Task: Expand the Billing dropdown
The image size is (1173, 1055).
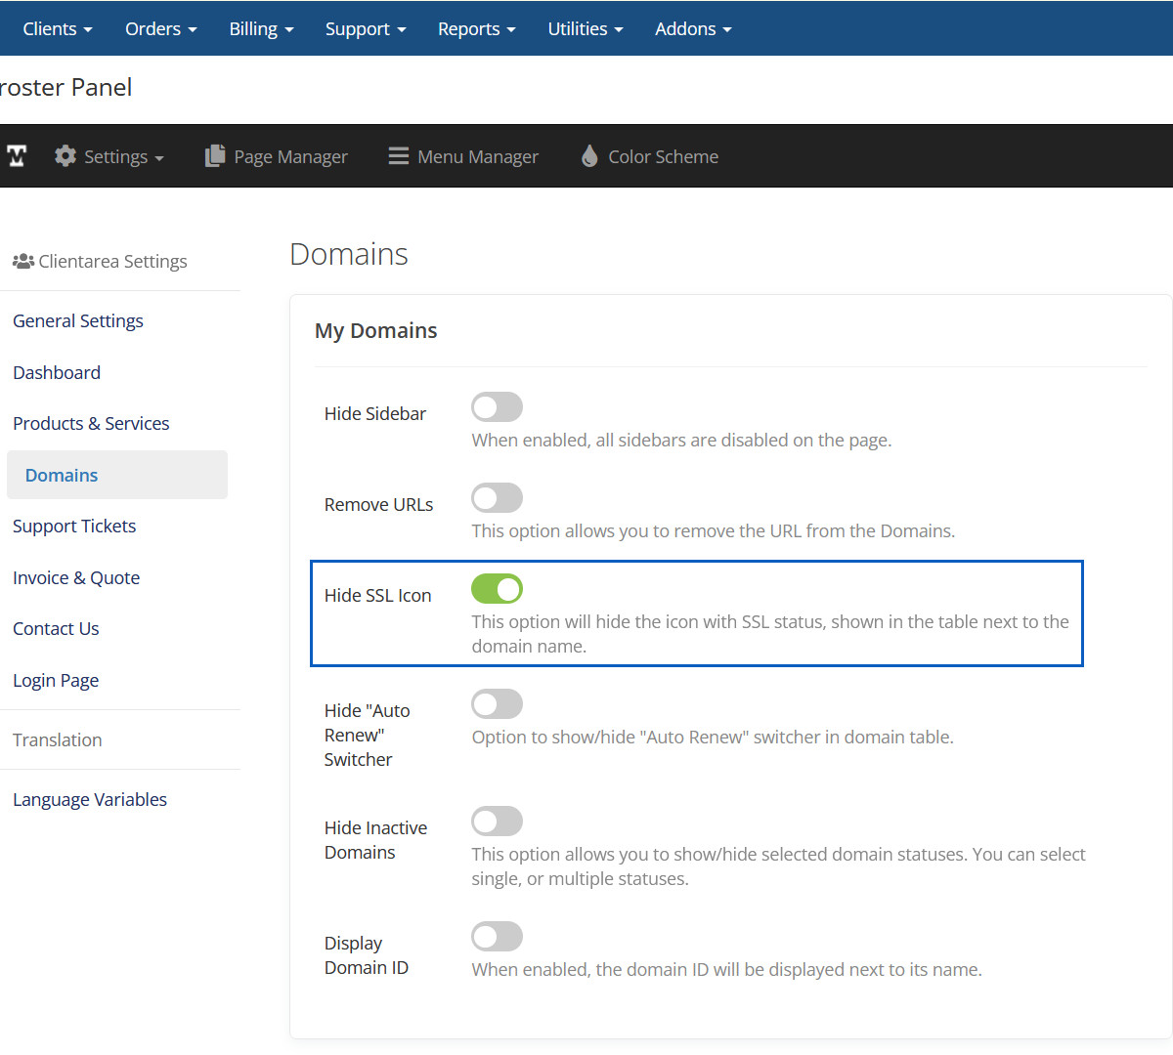Action: click(x=261, y=29)
